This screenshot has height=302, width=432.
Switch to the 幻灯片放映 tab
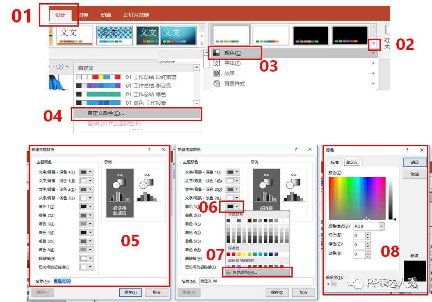tap(136, 15)
